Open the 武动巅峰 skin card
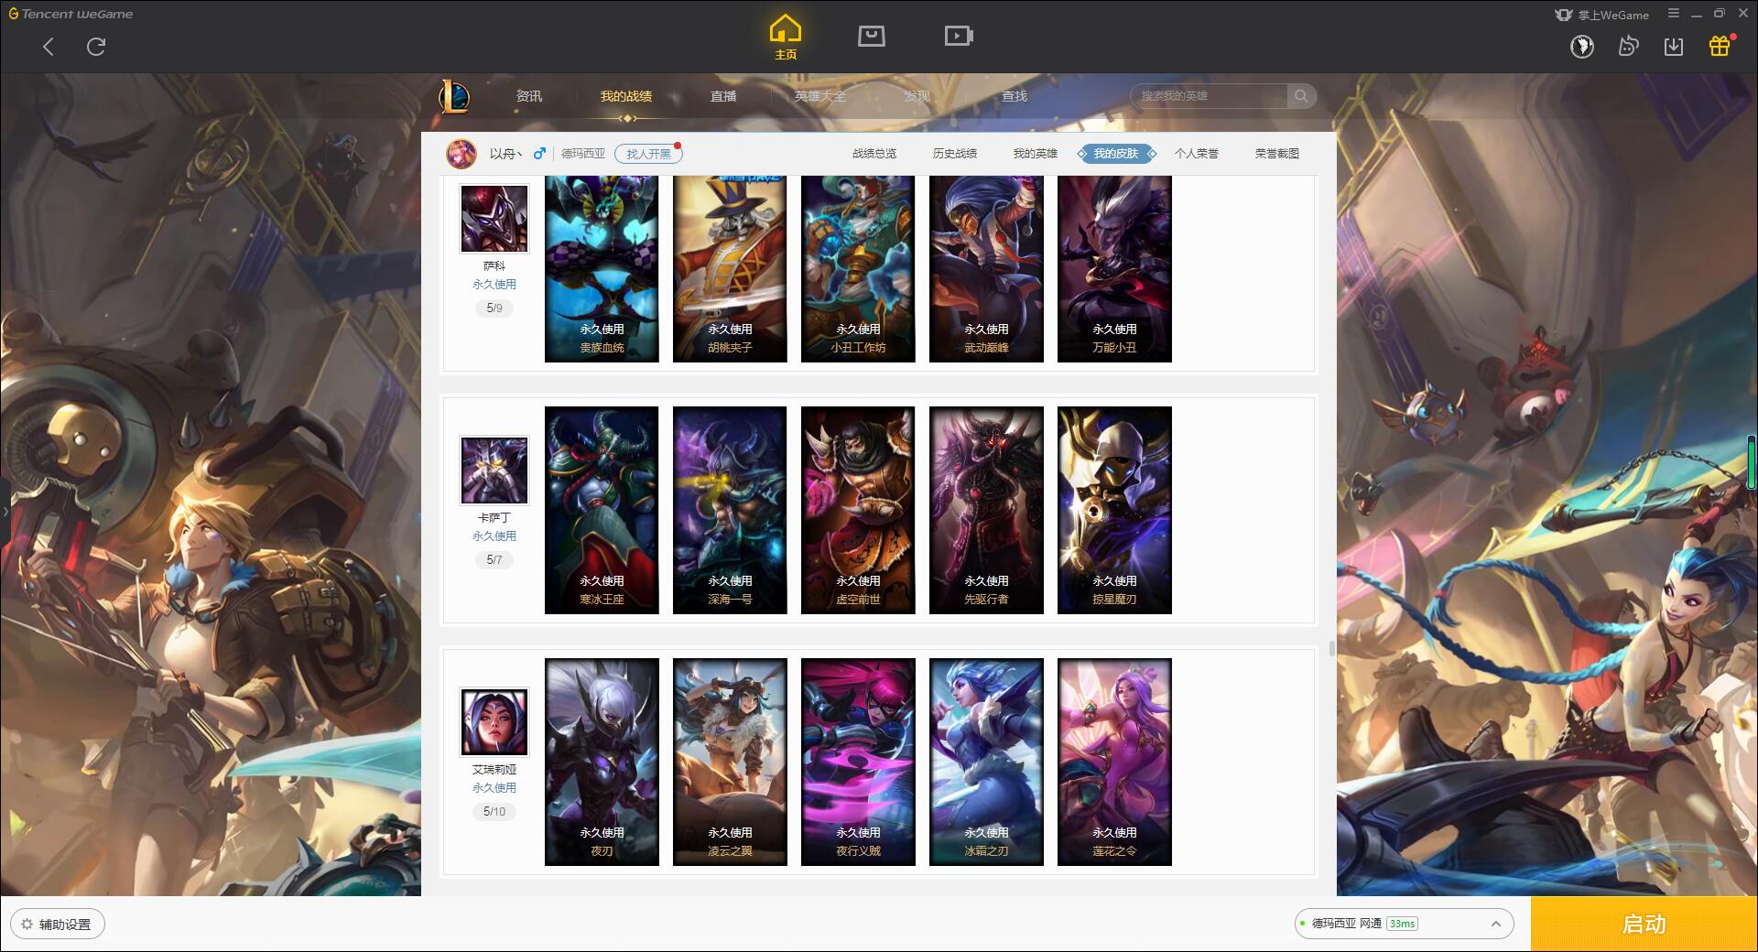 tap(986, 269)
